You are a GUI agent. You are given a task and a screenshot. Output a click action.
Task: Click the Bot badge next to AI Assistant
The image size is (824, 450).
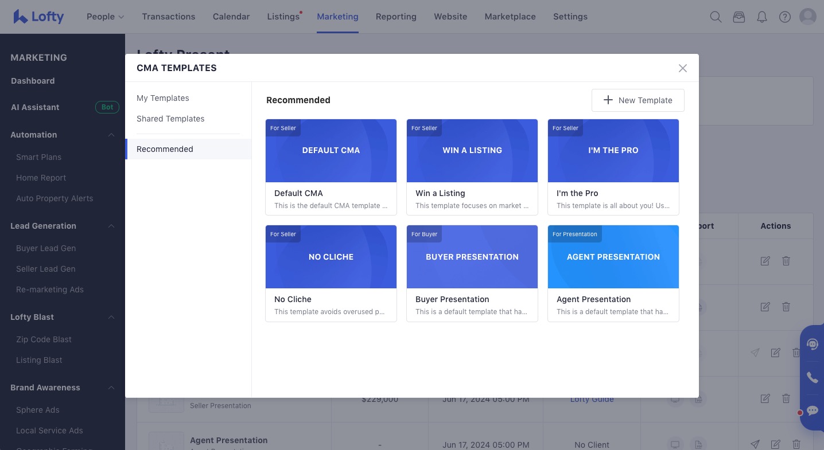107,107
